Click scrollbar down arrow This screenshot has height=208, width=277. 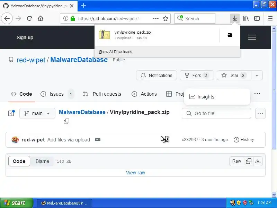274,194
